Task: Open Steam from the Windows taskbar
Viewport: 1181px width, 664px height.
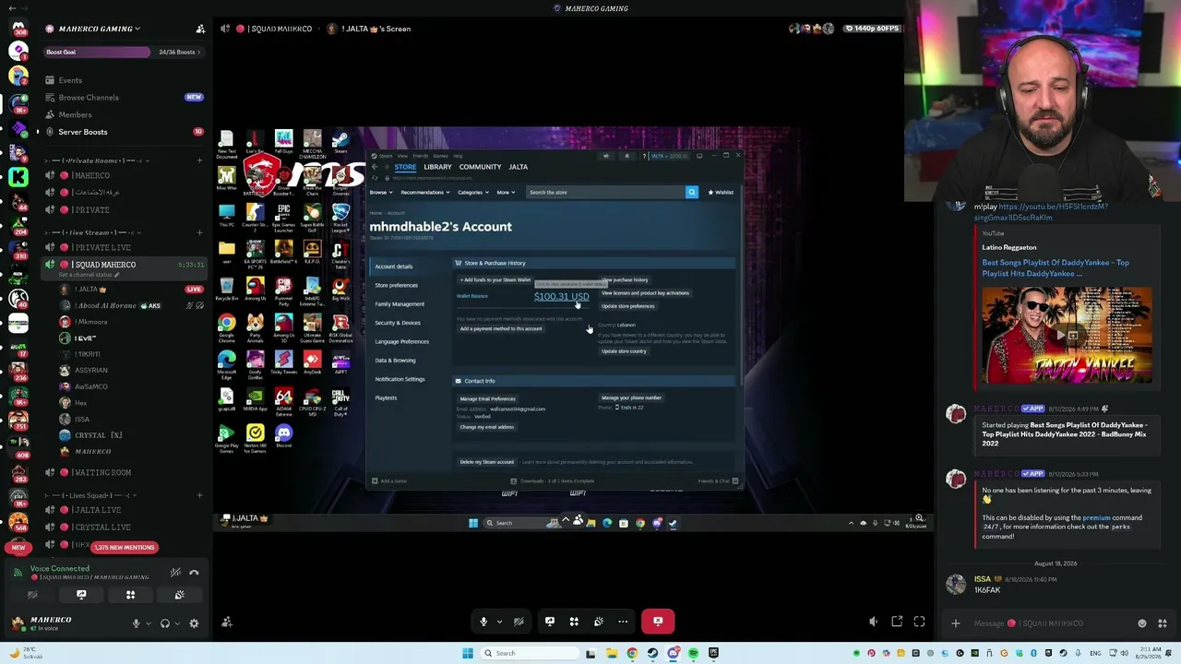Action: click(652, 653)
